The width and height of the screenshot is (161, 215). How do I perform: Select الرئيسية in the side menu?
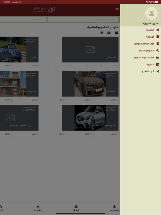150,30
